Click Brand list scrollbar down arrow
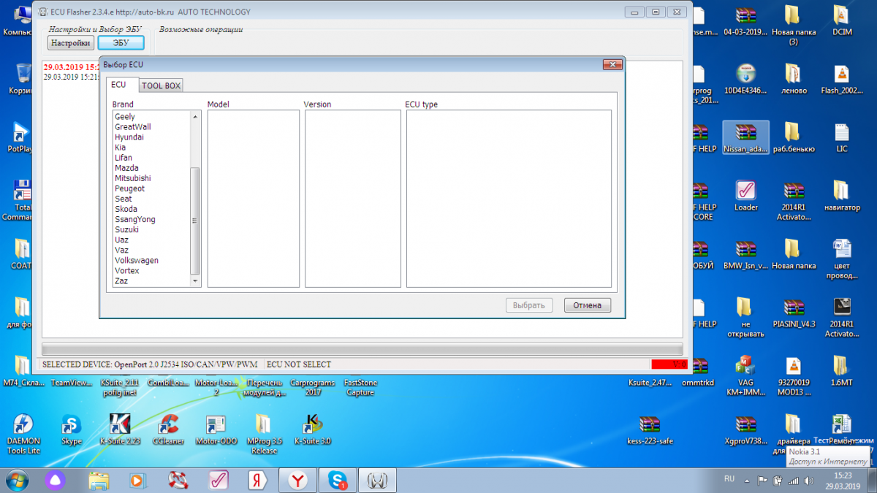 (195, 281)
